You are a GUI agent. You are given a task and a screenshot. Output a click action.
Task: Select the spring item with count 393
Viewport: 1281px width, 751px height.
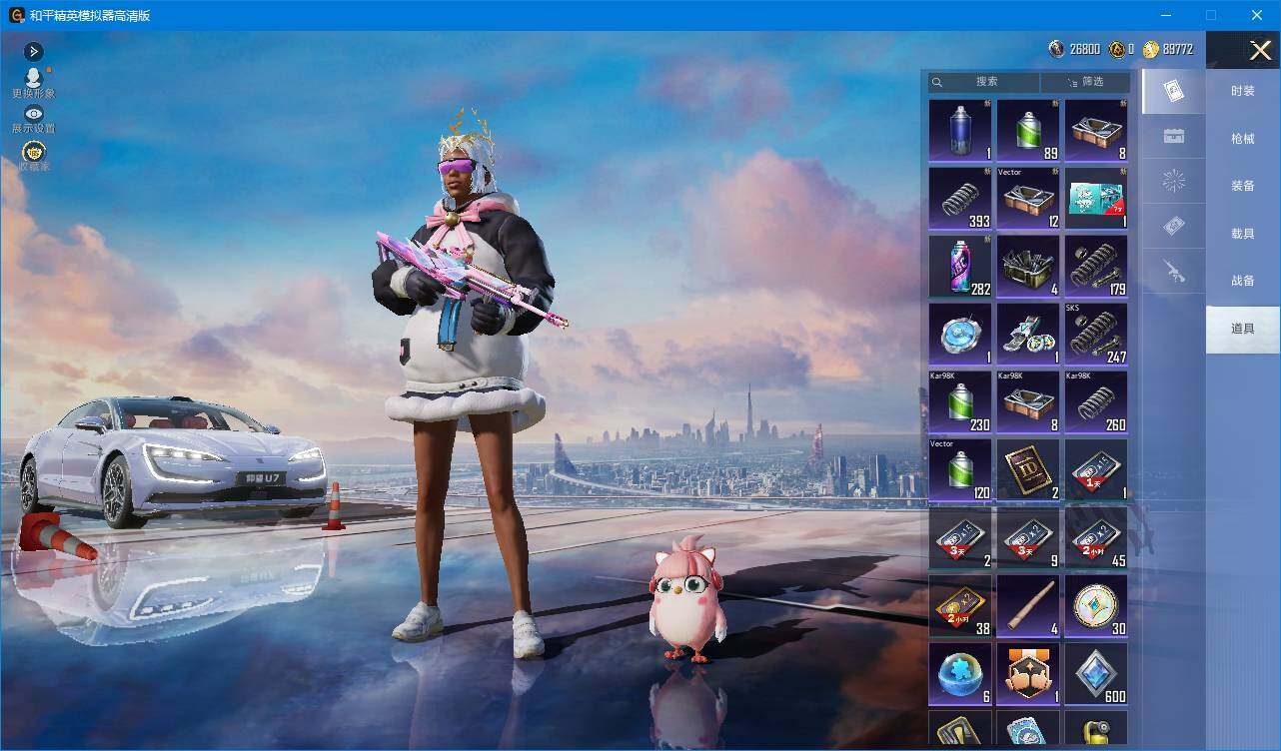(960, 198)
